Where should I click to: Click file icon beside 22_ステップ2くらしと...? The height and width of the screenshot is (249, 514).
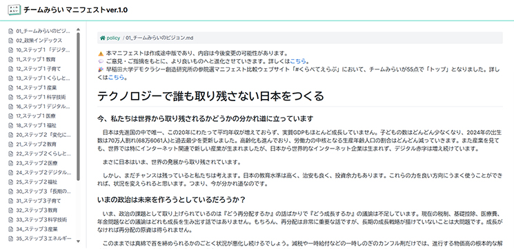click(10, 153)
